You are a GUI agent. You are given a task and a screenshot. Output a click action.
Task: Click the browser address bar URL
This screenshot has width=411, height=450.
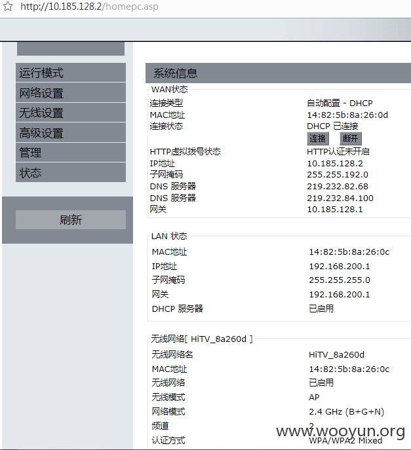tap(89, 7)
